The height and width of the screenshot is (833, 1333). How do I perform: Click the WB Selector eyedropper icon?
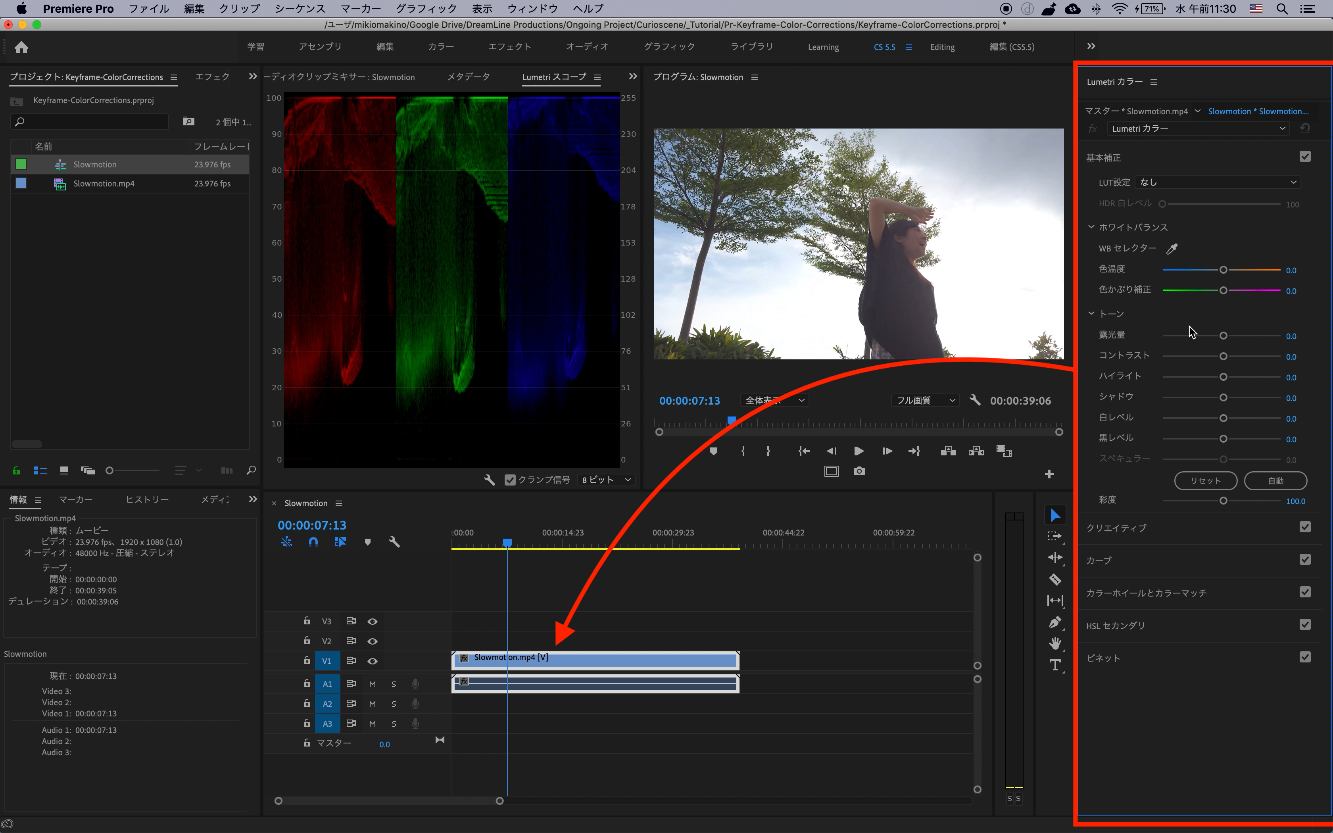(x=1172, y=248)
